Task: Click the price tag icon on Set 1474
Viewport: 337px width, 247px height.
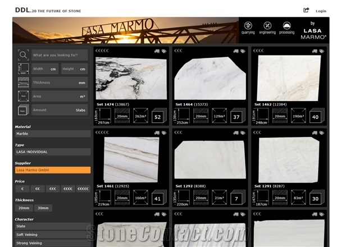Action: [164, 51]
